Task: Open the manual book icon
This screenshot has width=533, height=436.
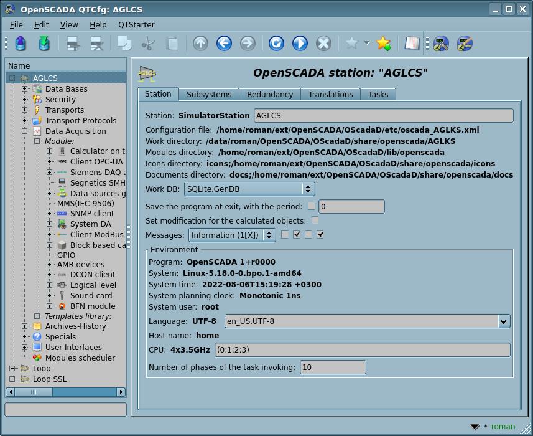Action: 412,43
